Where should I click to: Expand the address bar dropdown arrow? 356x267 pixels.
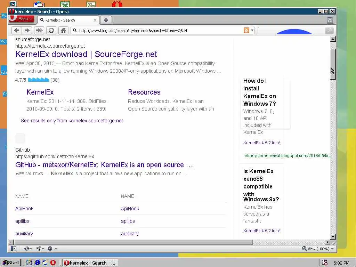252,31
